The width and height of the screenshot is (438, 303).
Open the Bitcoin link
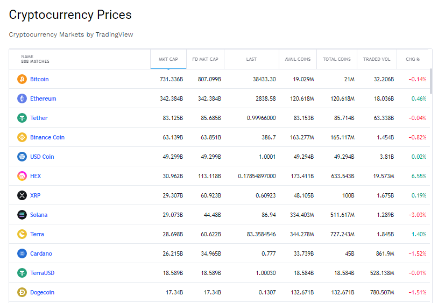click(39, 79)
